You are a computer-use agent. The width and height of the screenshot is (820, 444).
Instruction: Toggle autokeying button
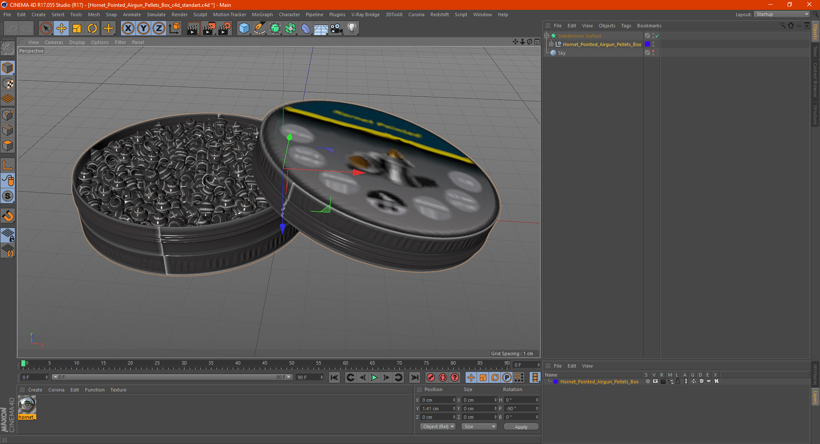(x=443, y=377)
